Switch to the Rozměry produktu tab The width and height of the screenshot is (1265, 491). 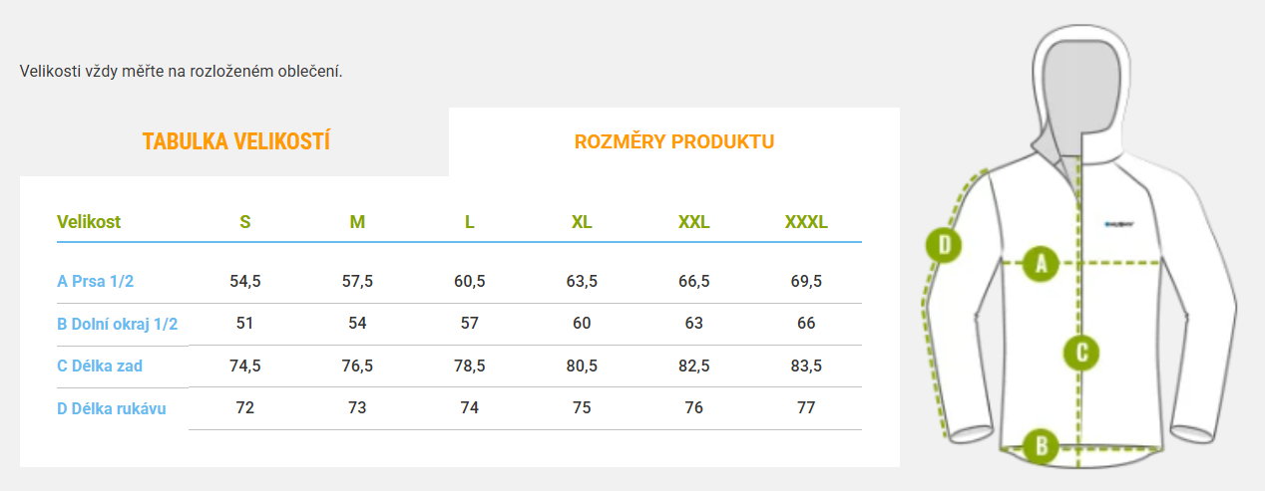pos(674,141)
